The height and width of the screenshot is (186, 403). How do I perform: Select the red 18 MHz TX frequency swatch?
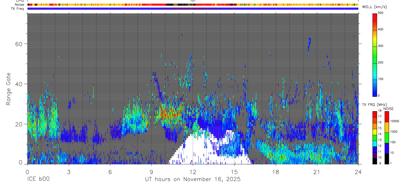pyautogui.click(x=375, y=114)
